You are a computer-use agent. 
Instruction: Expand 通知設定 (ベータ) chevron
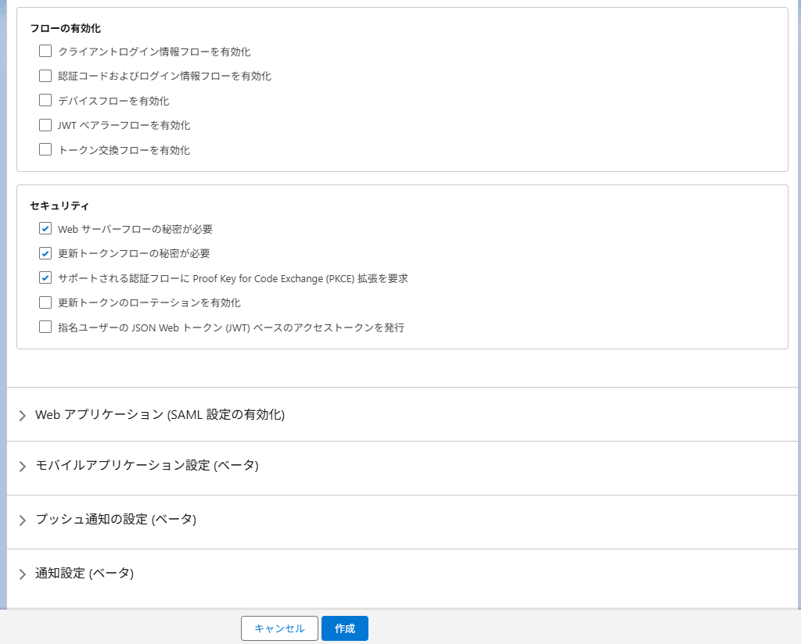coord(22,574)
